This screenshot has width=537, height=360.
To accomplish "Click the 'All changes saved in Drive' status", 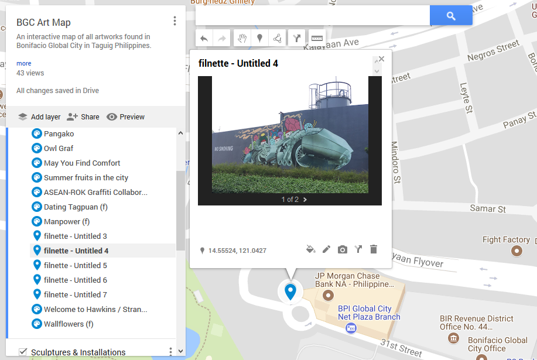I will 57,91.
